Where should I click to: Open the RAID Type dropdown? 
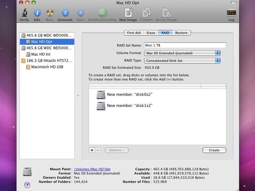pos(182,60)
